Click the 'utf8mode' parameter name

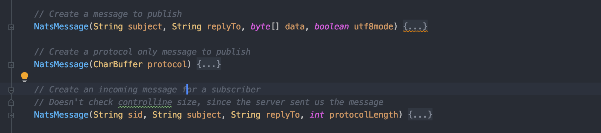(x=374, y=27)
